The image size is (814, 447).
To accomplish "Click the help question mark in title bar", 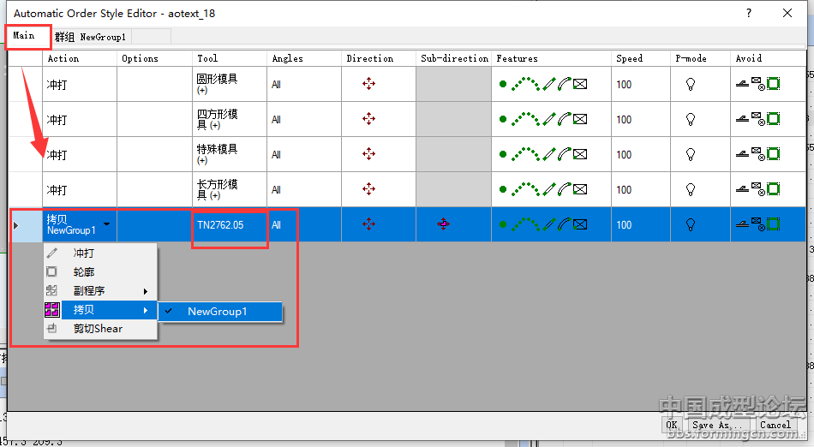I will [748, 13].
